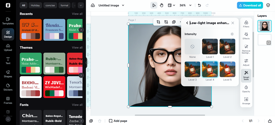
Task: Open the Filters panel
Action: pyautogui.click(x=246, y=24)
